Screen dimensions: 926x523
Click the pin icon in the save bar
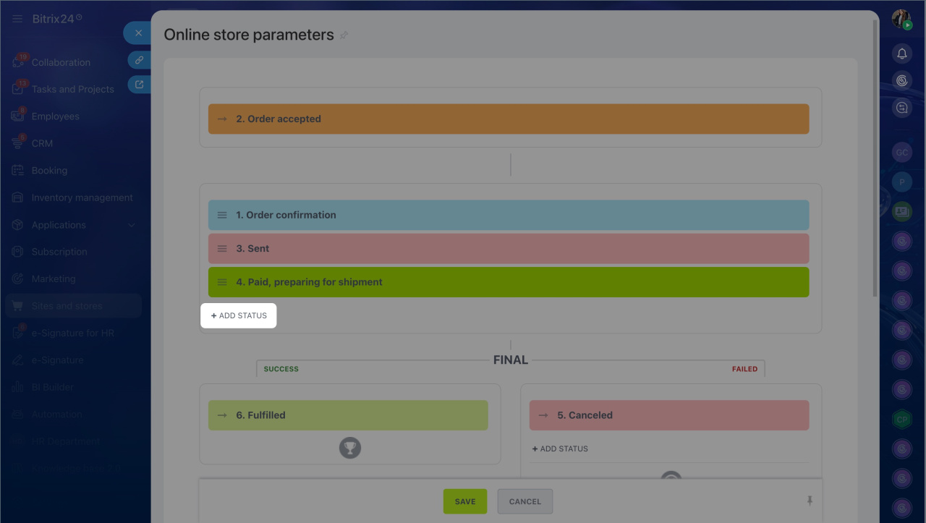(x=810, y=501)
